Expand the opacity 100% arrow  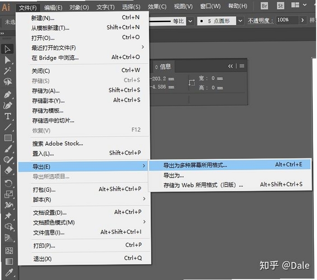coord(303,20)
